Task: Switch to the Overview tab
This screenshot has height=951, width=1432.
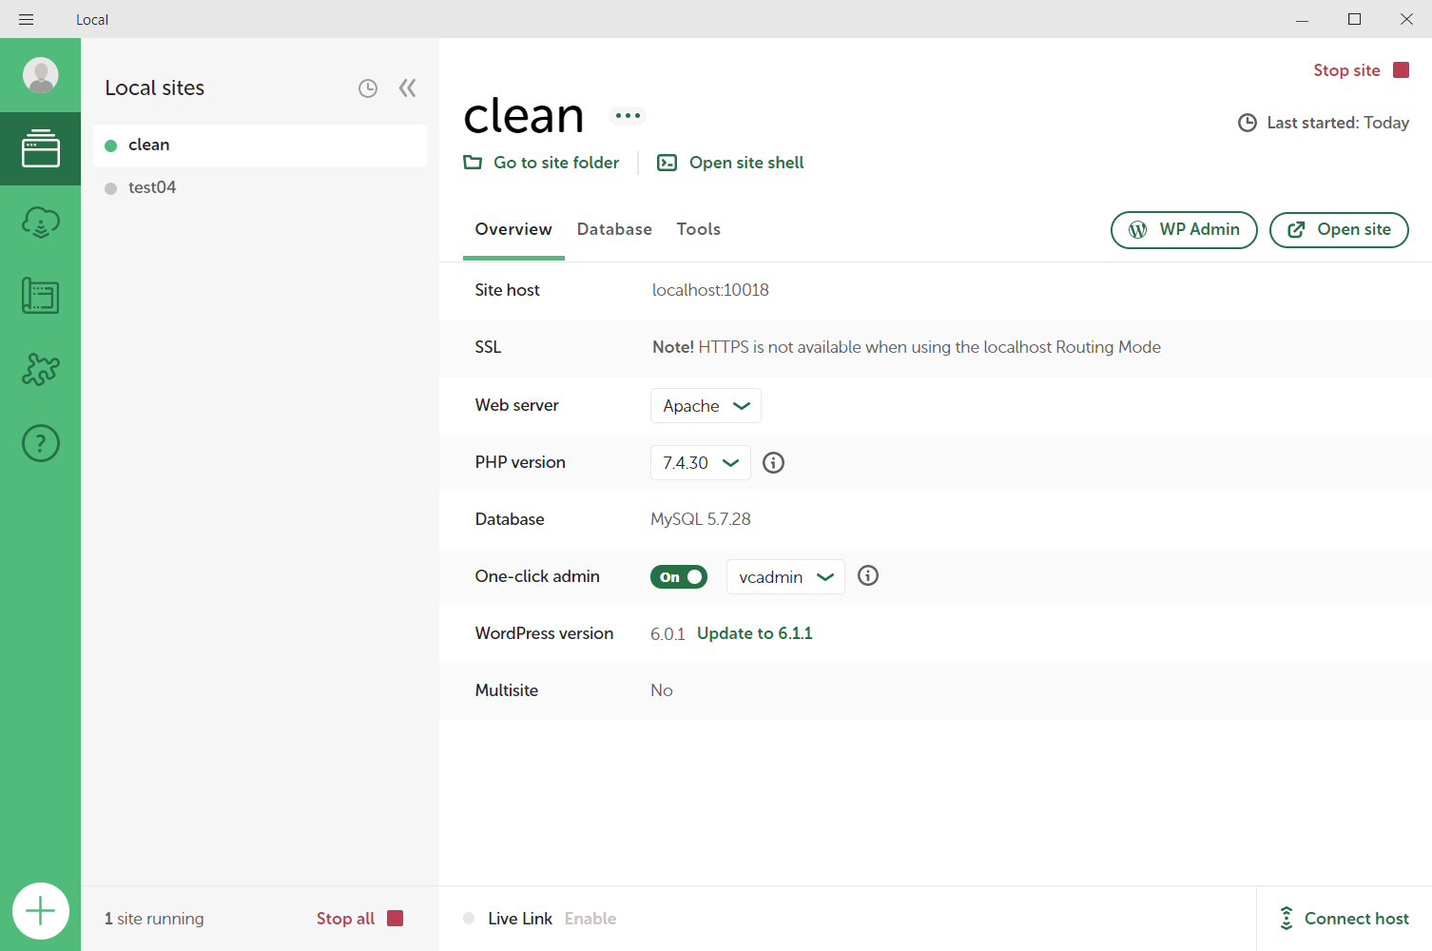Action: [513, 229]
